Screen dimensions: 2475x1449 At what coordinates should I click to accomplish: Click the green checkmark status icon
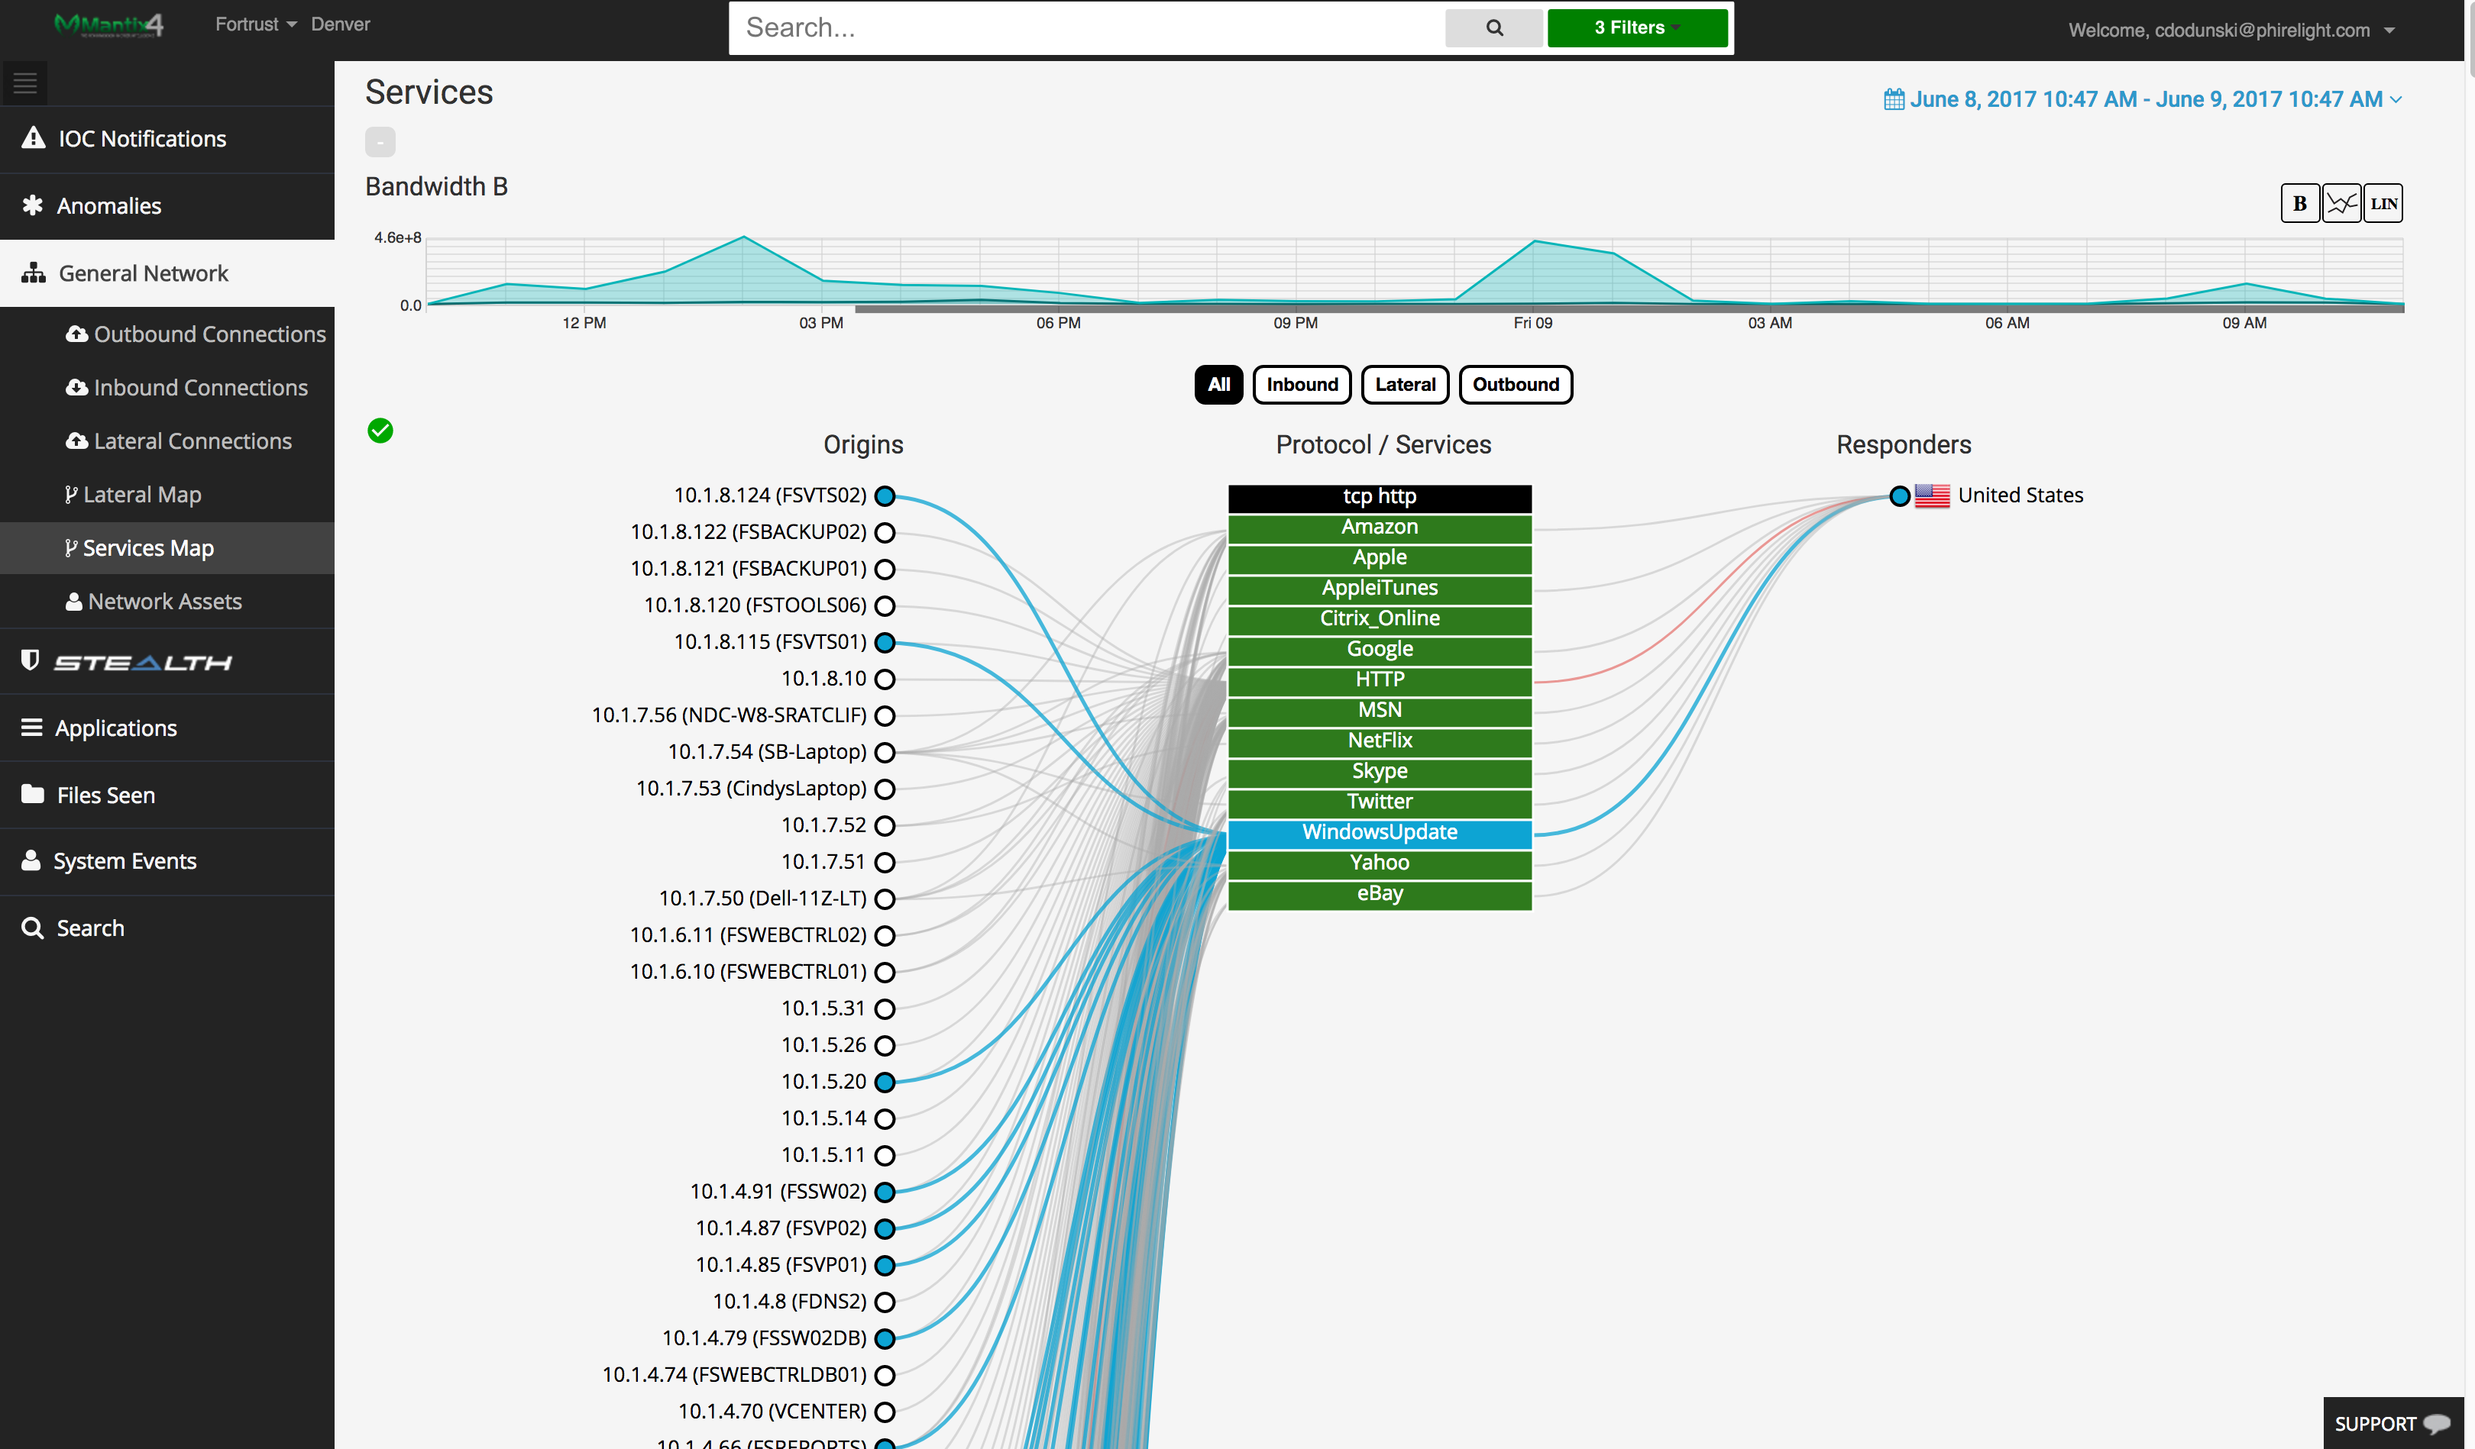pos(380,431)
